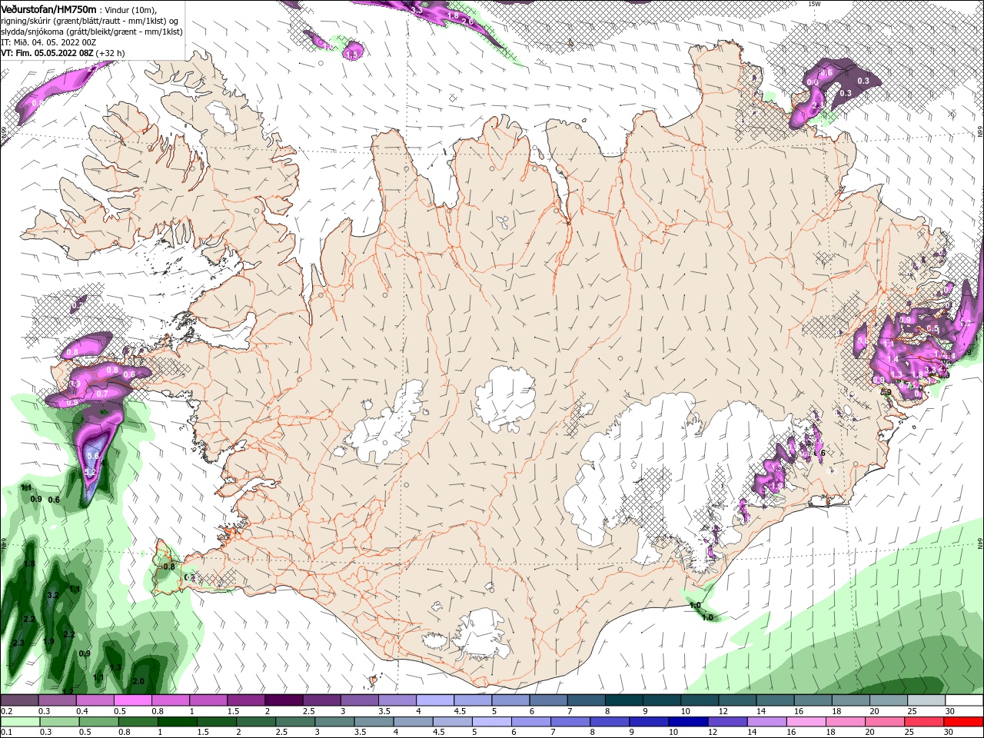Click the 'IT: Mið. 04. 05. 2022 00Z' line
This screenshot has height=738, width=984.
[x=48, y=42]
